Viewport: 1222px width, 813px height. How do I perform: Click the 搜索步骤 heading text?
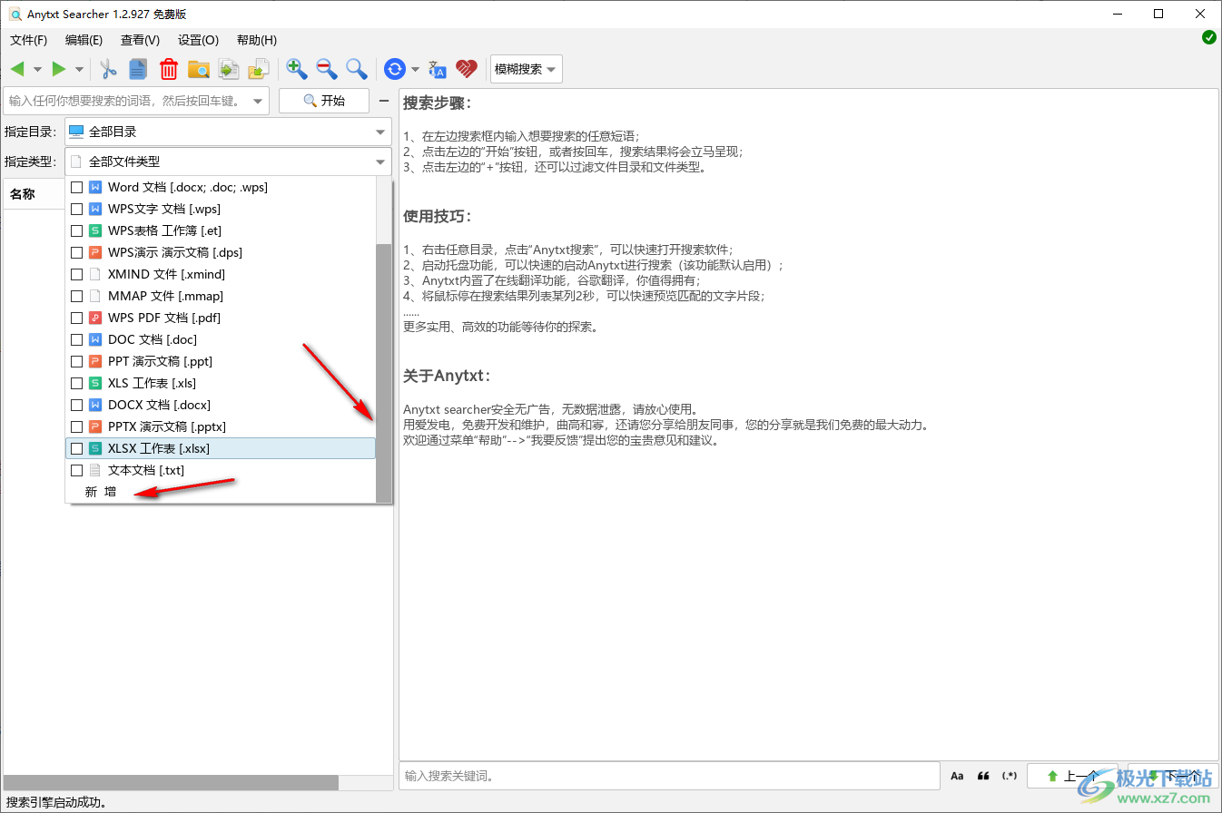tap(438, 103)
